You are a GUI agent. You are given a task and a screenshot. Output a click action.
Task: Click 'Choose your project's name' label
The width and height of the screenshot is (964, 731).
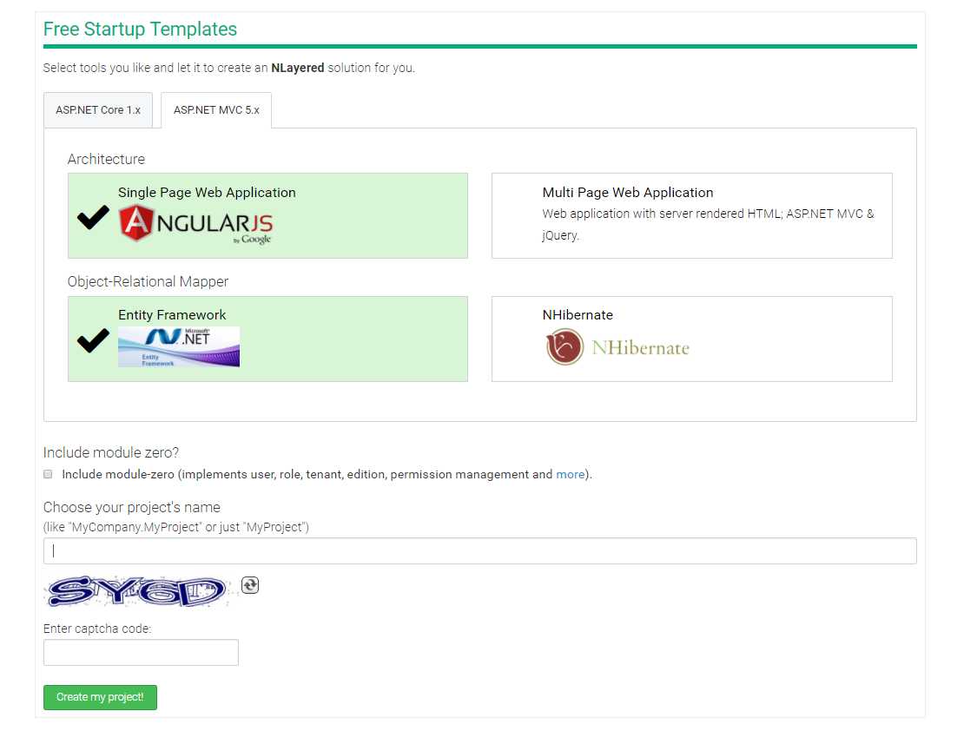(x=131, y=507)
